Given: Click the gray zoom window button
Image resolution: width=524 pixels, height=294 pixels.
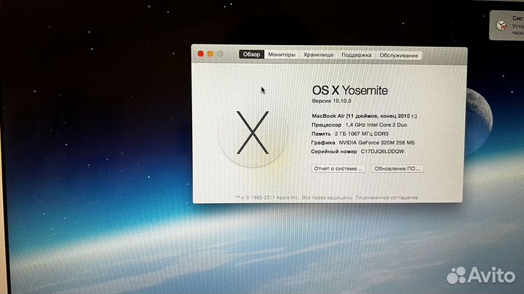Looking at the screenshot, I should coord(220,54).
